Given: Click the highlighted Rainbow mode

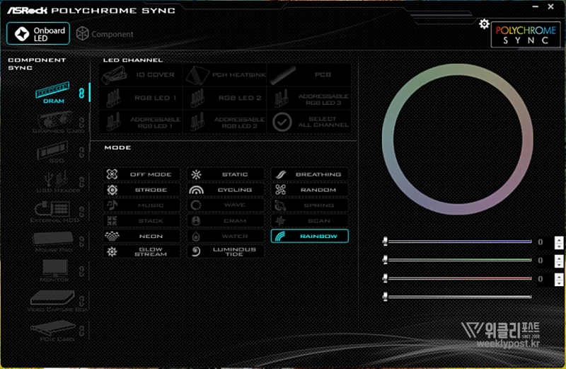Looking at the screenshot, I should [310, 236].
